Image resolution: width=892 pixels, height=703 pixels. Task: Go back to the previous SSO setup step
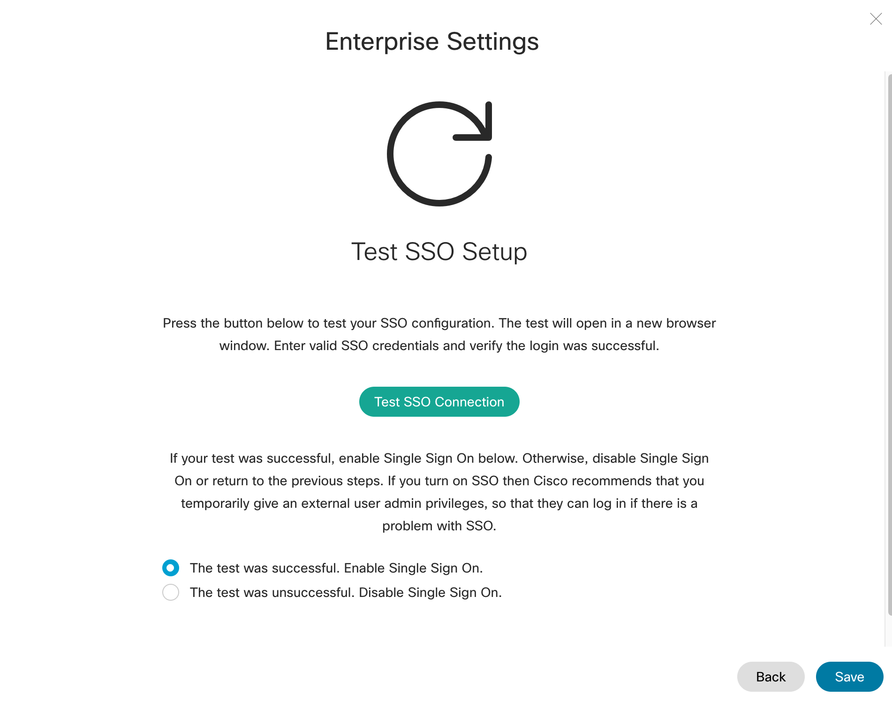pos(771,677)
